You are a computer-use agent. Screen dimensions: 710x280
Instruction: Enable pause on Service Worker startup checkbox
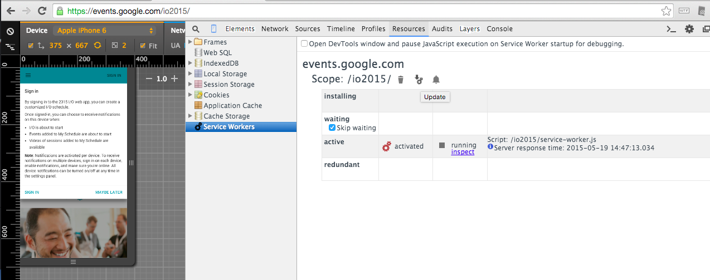304,43
